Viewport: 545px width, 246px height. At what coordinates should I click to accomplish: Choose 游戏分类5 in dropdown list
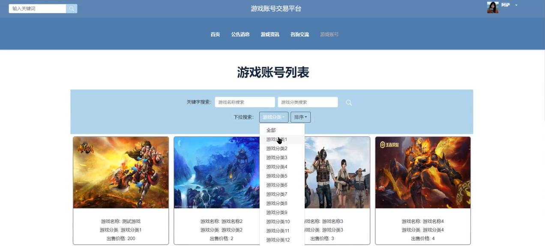282,176
